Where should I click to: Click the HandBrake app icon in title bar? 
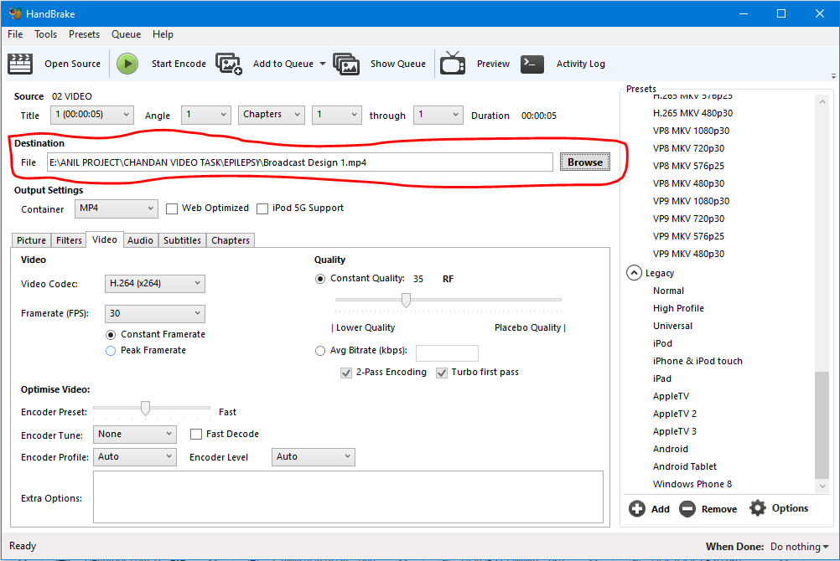14,13
